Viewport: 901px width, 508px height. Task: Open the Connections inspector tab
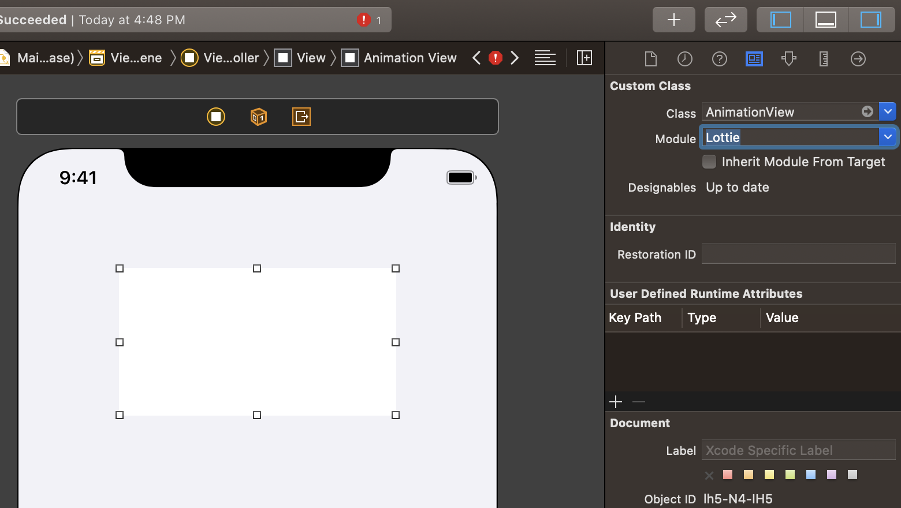point(858,59)
